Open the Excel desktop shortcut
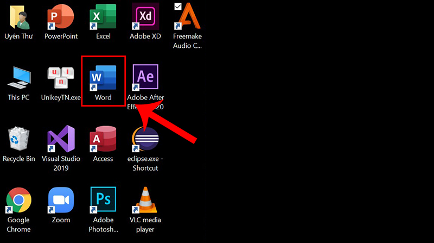 103,17
